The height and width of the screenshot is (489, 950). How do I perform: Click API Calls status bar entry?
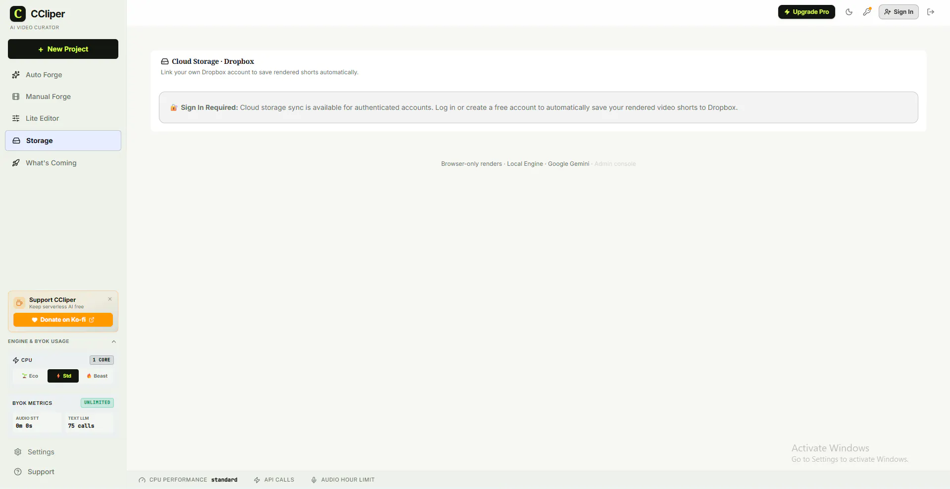(x=274, y=480)
